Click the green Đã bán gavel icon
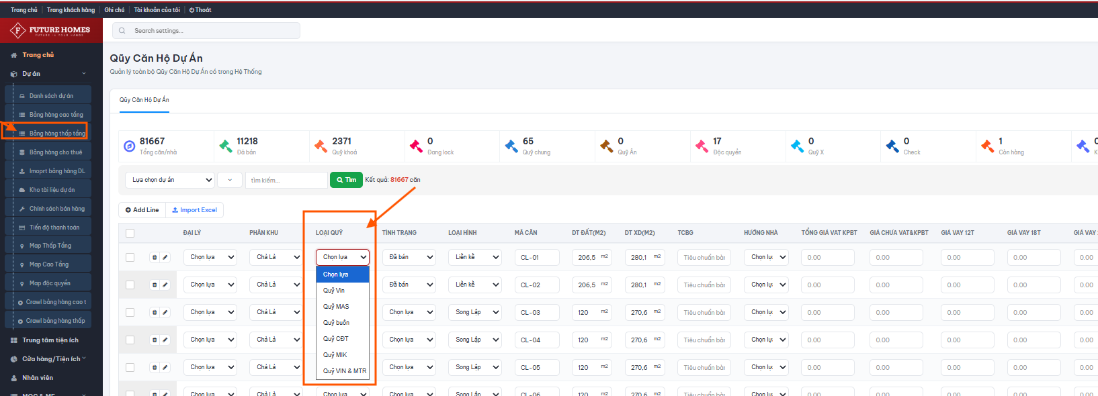The width and height of the screenshot is (1098, 396). [226, 146]
